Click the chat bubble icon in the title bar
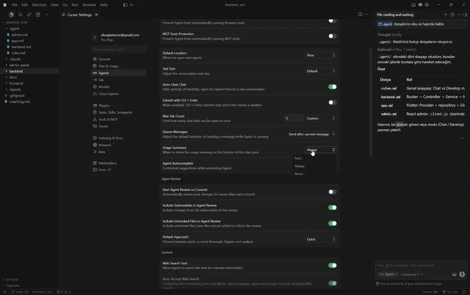Screen dimensions: 470x295 tap(420, 5)
